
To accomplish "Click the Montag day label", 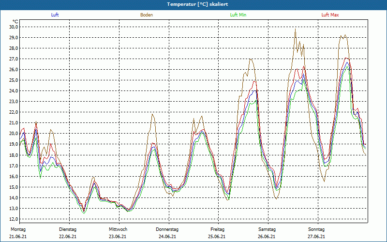I will [18, 229].
